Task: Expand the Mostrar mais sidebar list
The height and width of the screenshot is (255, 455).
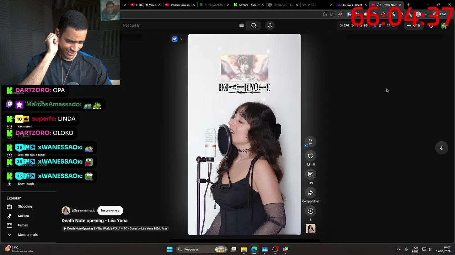Action: point(27,235)
